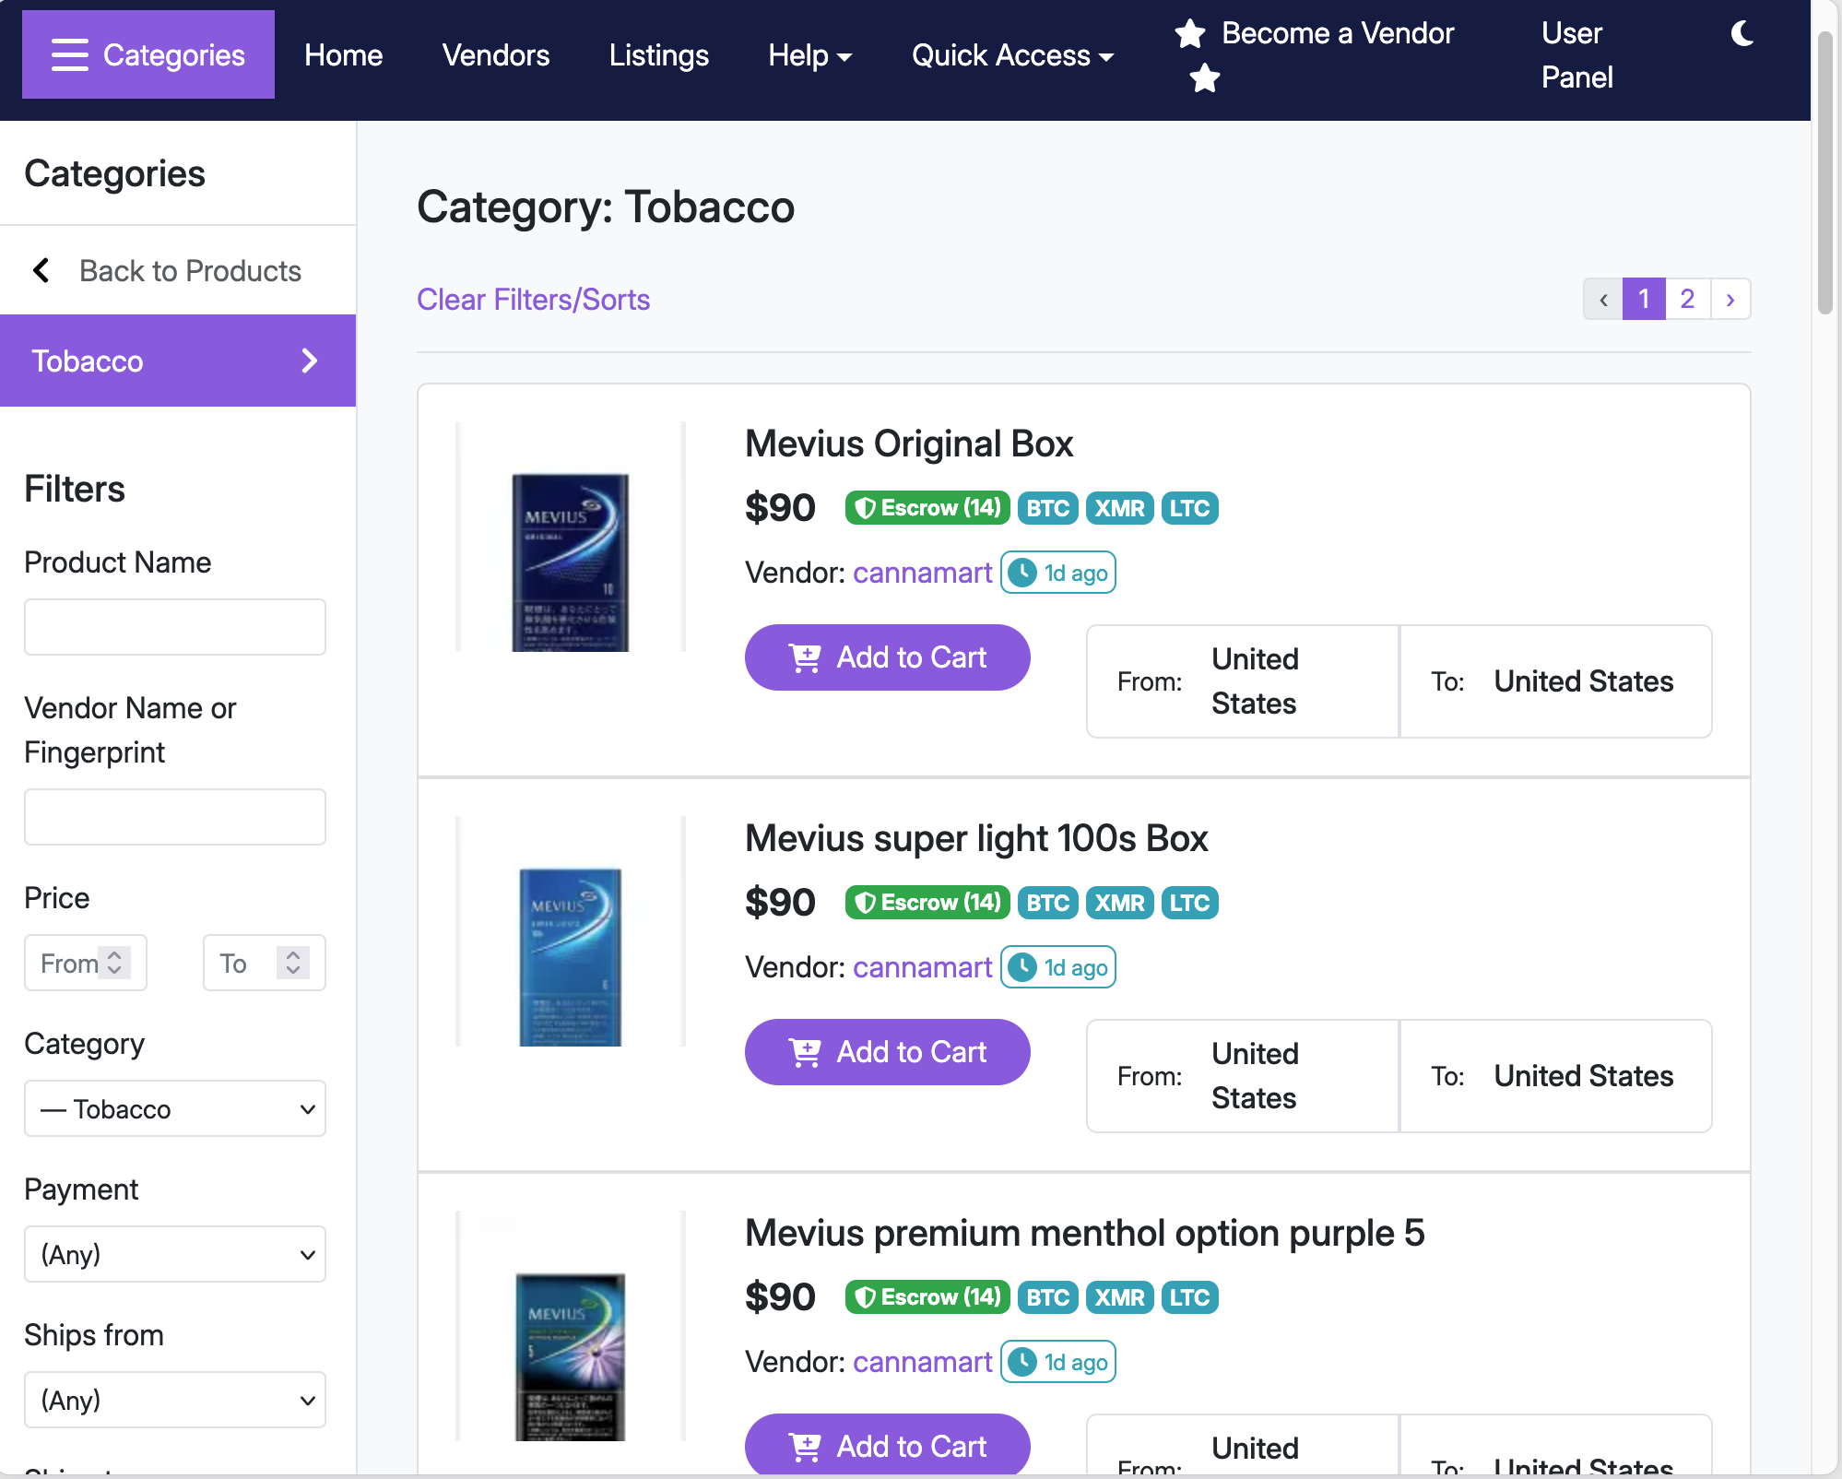1842x1479 pixels.
Task: Click the Back to Products link
Action: 190,270
